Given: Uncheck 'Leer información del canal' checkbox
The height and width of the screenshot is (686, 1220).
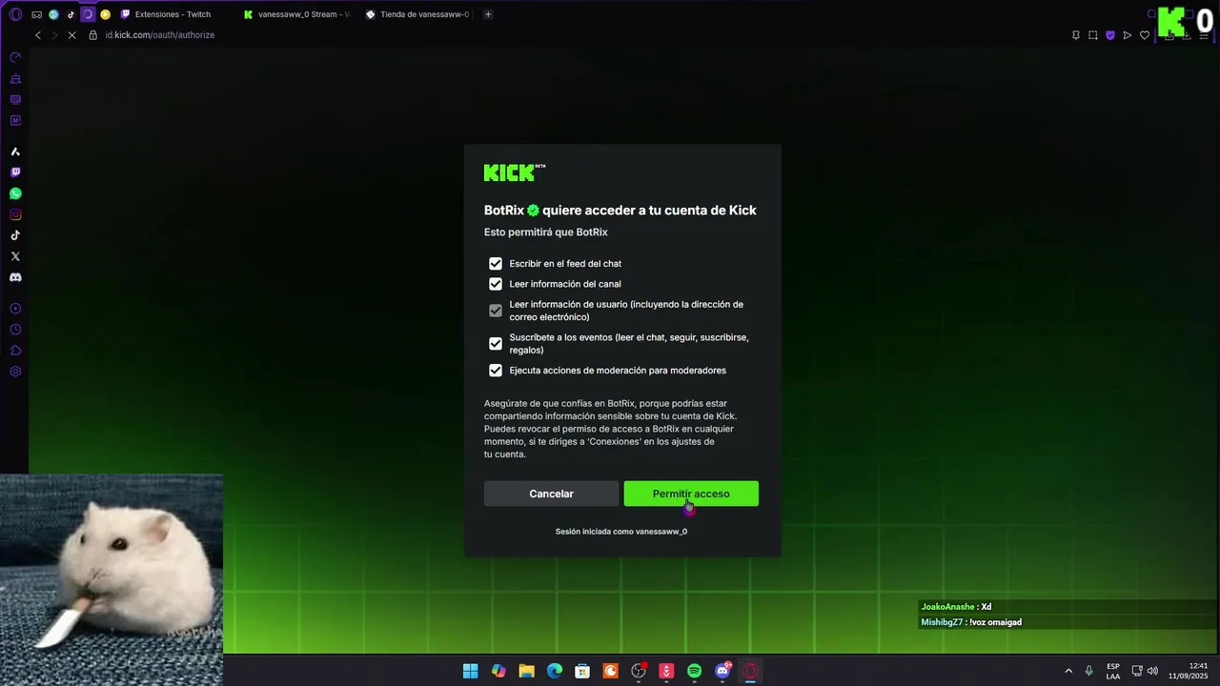Looking at the screenshot, I should click(x=496, y=284).
